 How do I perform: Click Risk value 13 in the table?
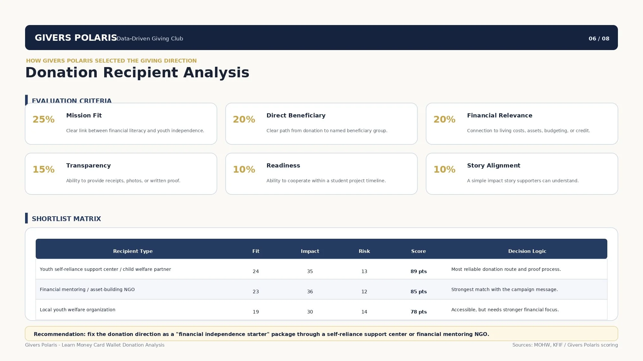[x=364, y=271]
